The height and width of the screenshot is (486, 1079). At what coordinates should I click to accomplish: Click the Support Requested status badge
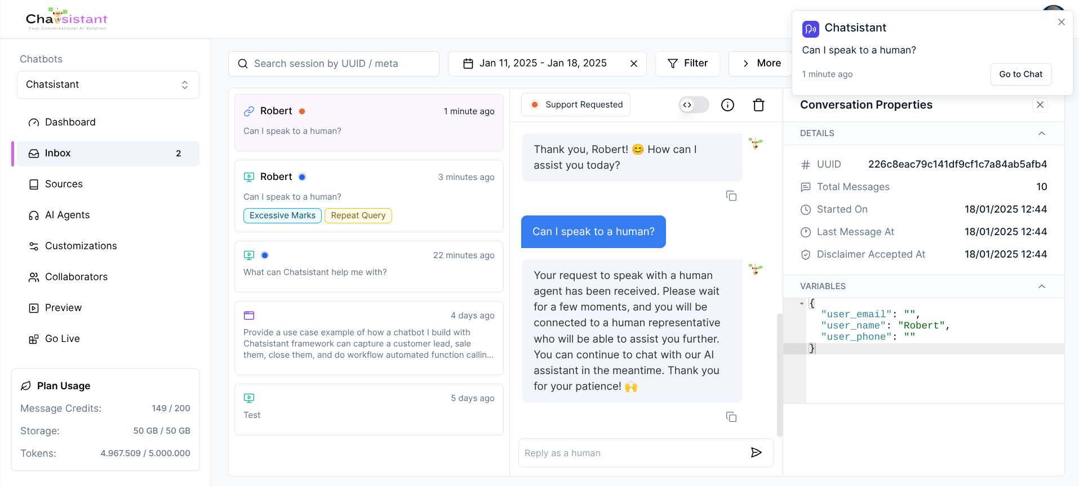pyautogui.click(x=576, y=105)
